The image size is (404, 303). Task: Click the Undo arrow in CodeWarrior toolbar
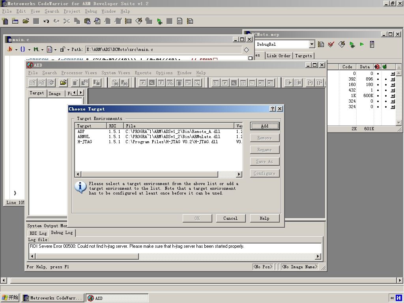pyautogui.click(x=46, y=21)
